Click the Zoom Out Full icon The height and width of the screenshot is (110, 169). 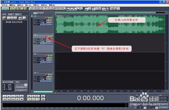[x=38, y=96]
